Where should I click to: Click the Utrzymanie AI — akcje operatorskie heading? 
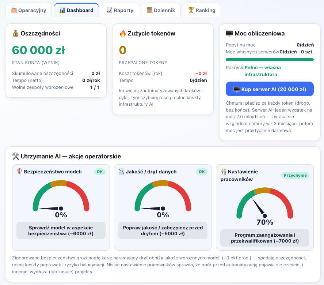(70, 156)
